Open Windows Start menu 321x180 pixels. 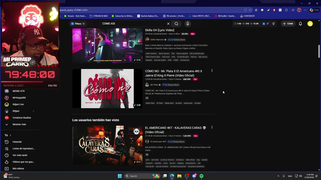point(120,176)
